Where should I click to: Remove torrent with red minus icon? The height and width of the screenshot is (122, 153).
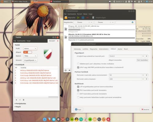point(88,18)
